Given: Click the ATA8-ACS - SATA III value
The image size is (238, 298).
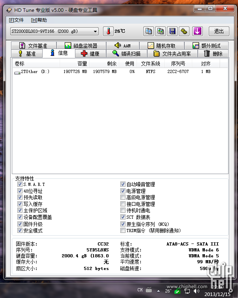Looking at the screenshot, I should pos(193,244).
